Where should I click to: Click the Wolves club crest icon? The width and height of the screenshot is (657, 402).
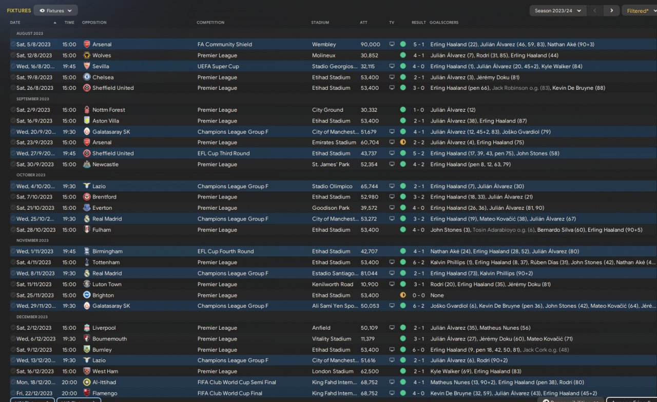87,55
